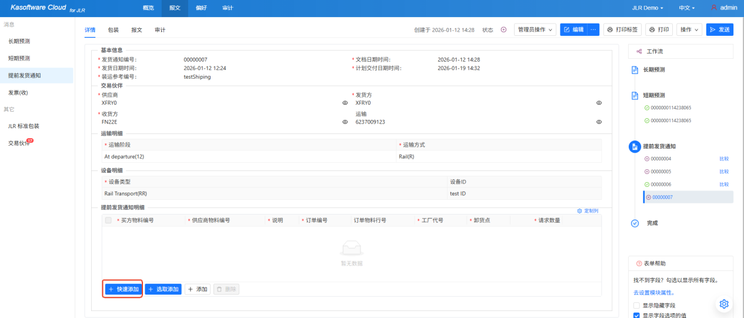Viewport: 744px width, 318px height.
Task: Click the 完成 checkmark workflow icon
Action: point(635,223)
